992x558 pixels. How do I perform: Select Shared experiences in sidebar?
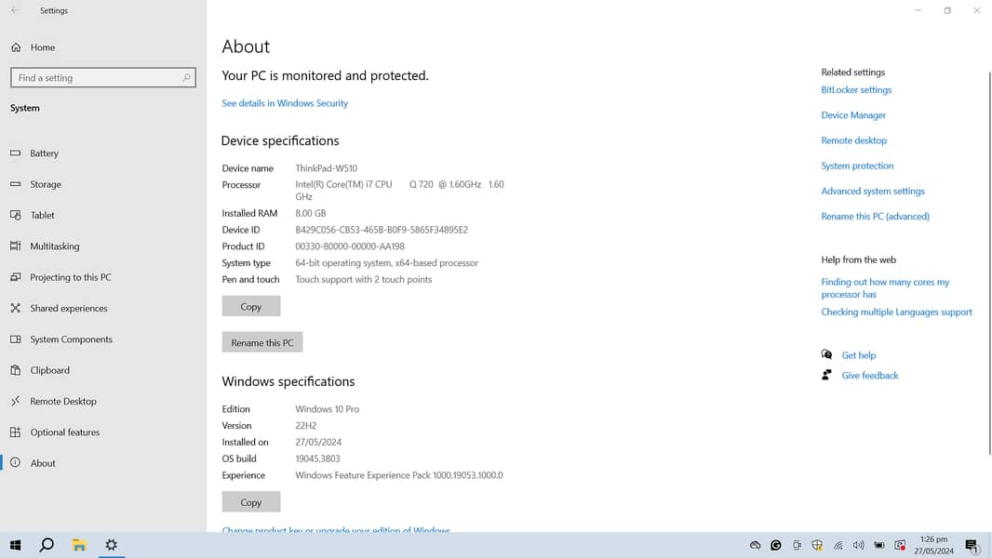click(x=68, y=308)
